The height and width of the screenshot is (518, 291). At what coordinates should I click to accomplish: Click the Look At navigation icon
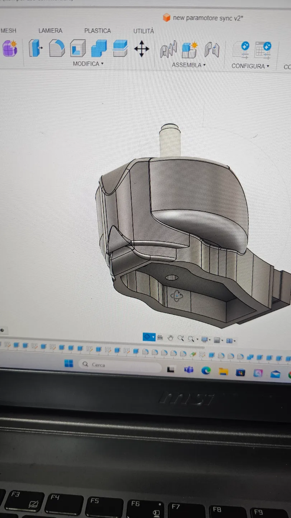click(x=160, y=337)
